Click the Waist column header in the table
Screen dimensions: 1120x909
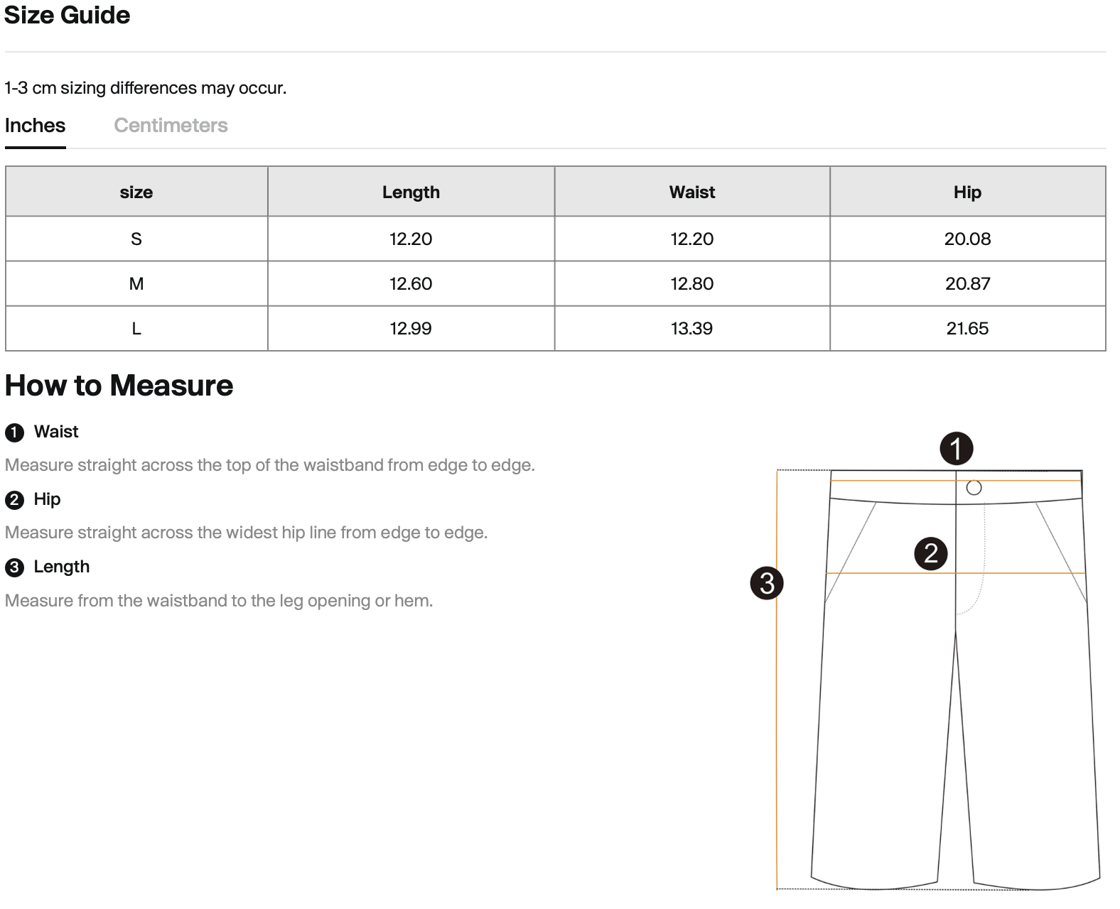coord(692,192)
